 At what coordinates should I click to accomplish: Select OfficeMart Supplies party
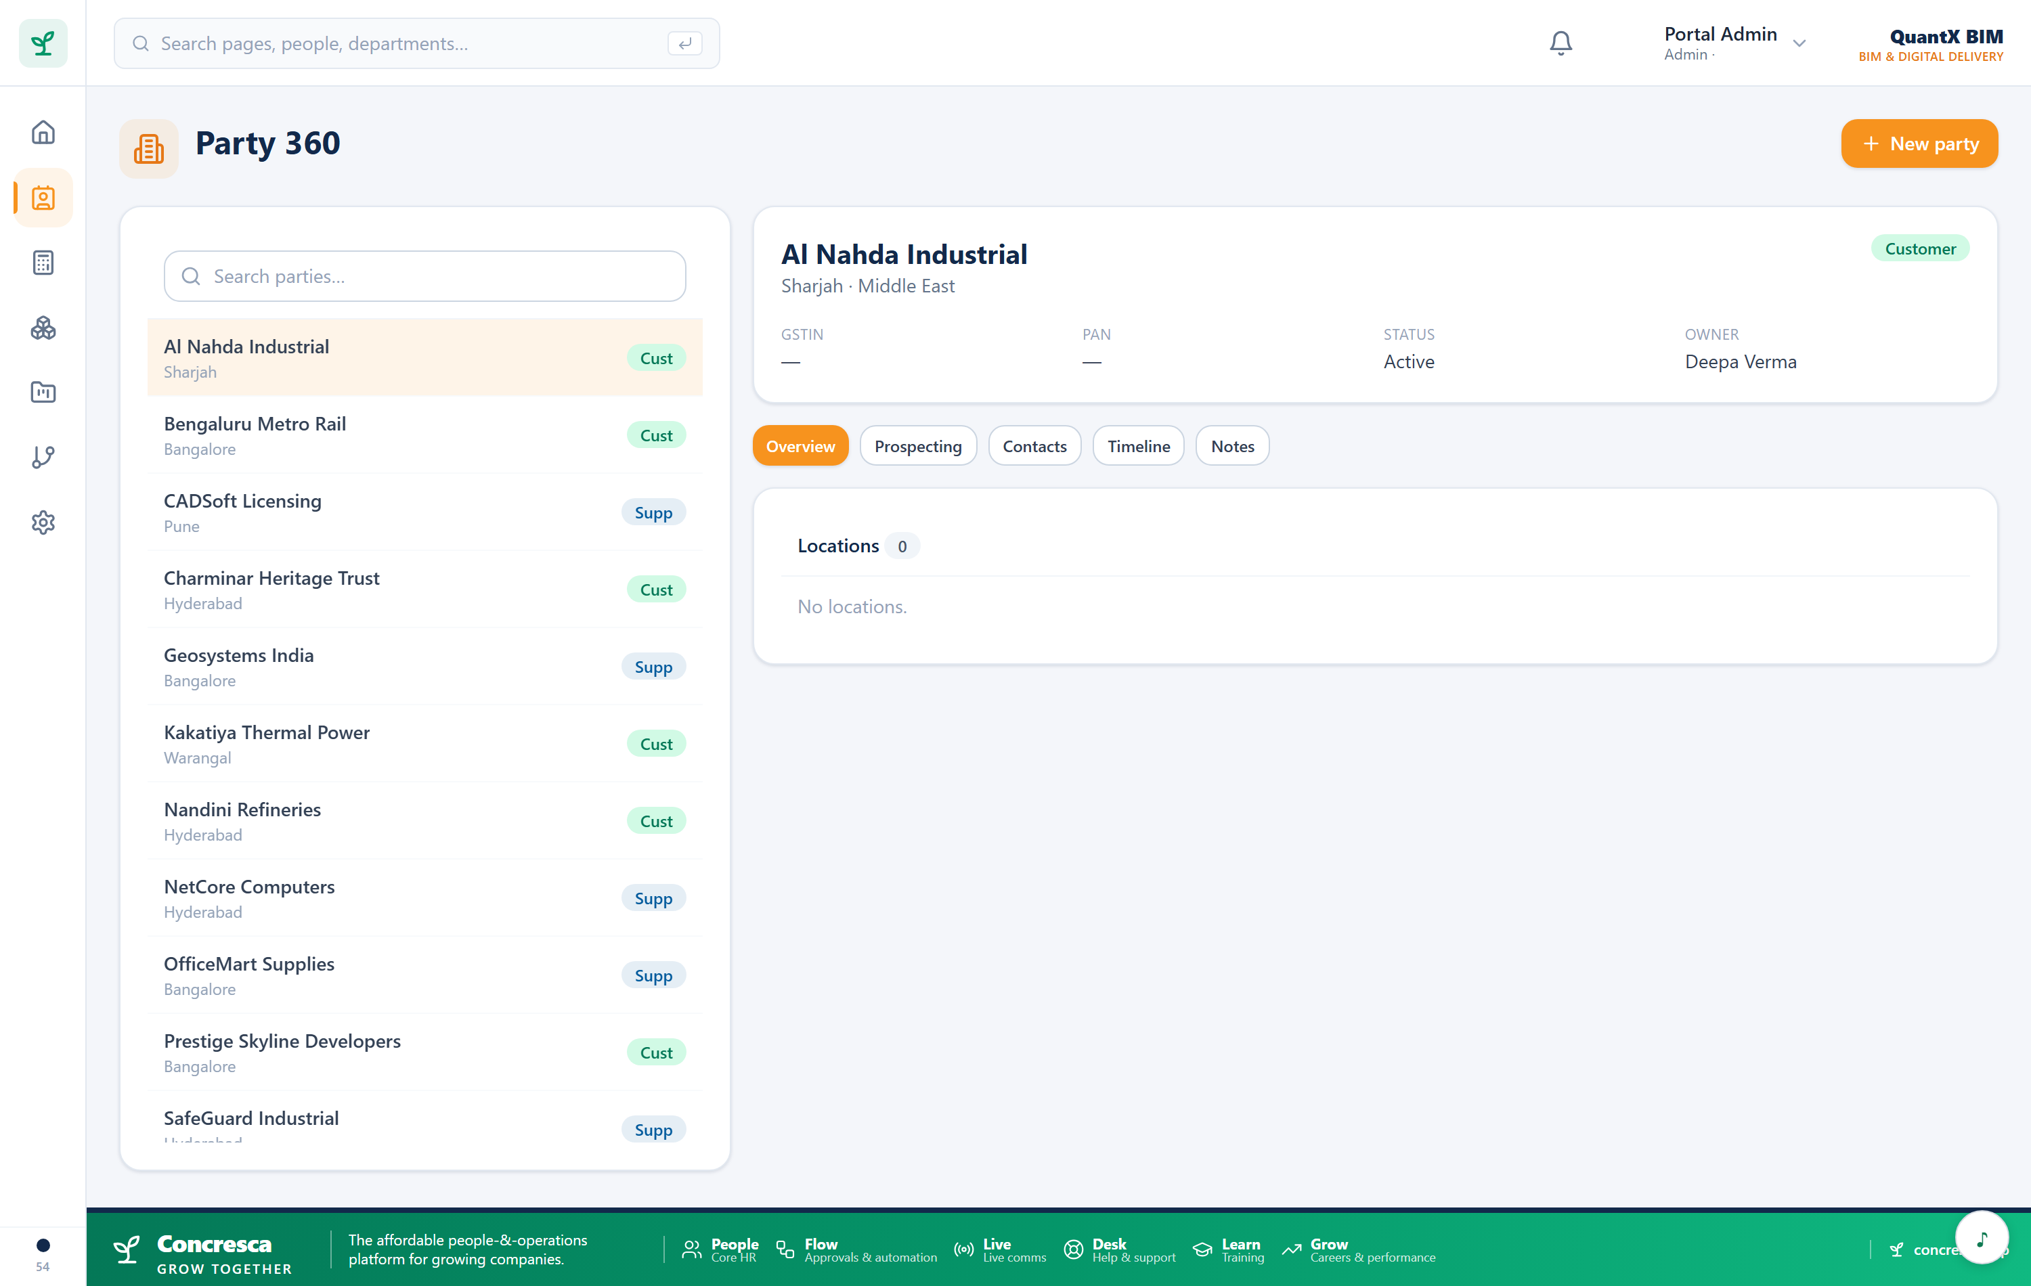[x=425, y=975]
